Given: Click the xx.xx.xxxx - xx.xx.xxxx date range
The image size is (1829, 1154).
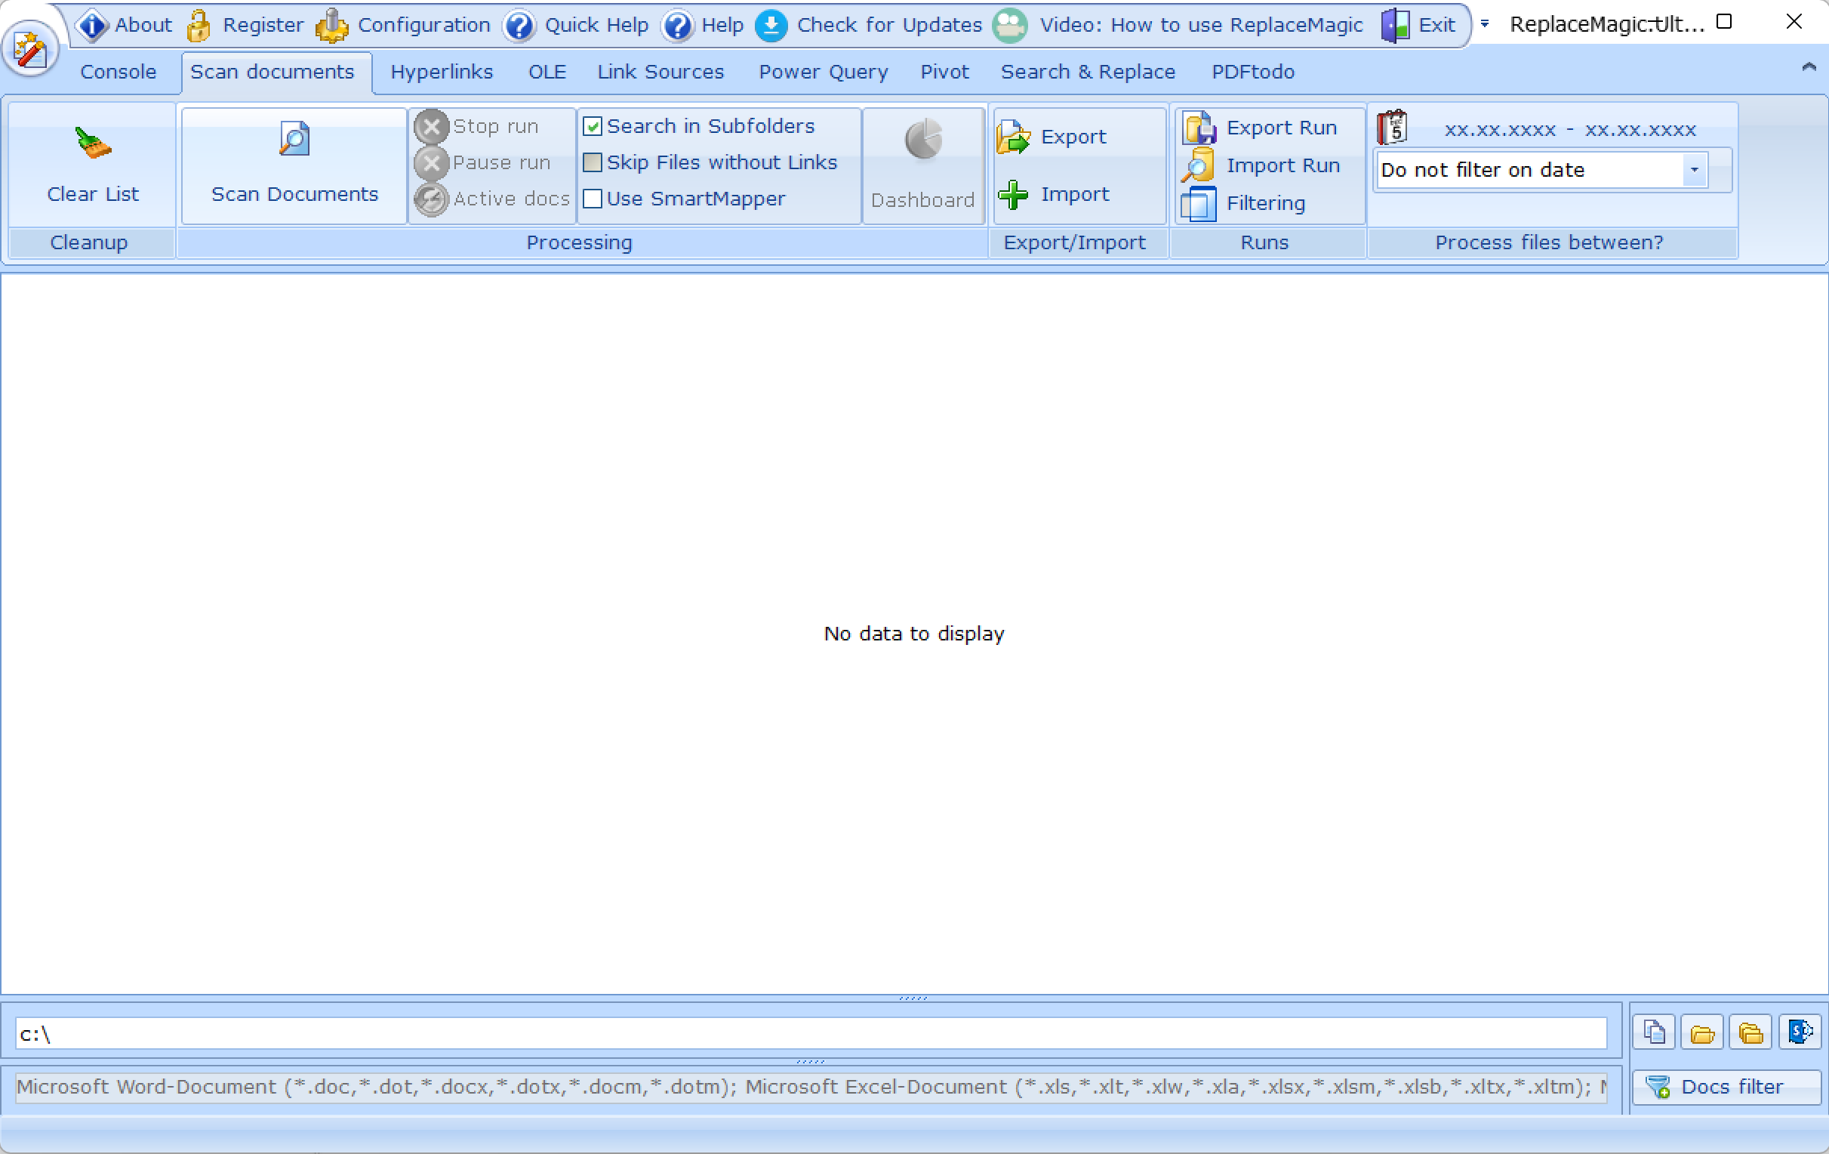Looking at the screenshot, I should [1569, 129].
